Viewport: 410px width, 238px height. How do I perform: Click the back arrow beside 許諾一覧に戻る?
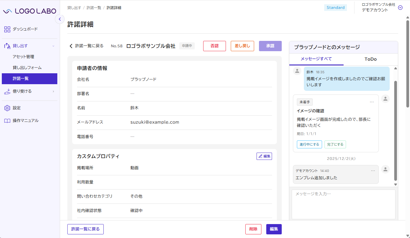point(71,46)
